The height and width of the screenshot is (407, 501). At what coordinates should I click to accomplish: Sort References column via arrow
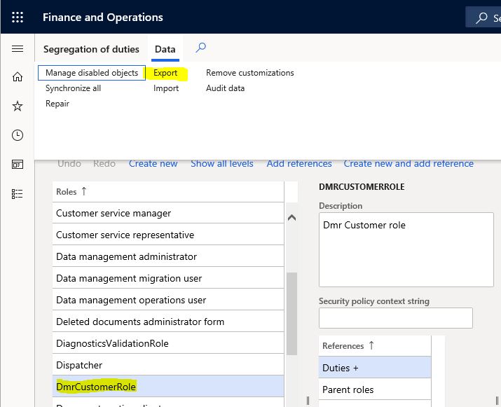[x=371, y=345]
